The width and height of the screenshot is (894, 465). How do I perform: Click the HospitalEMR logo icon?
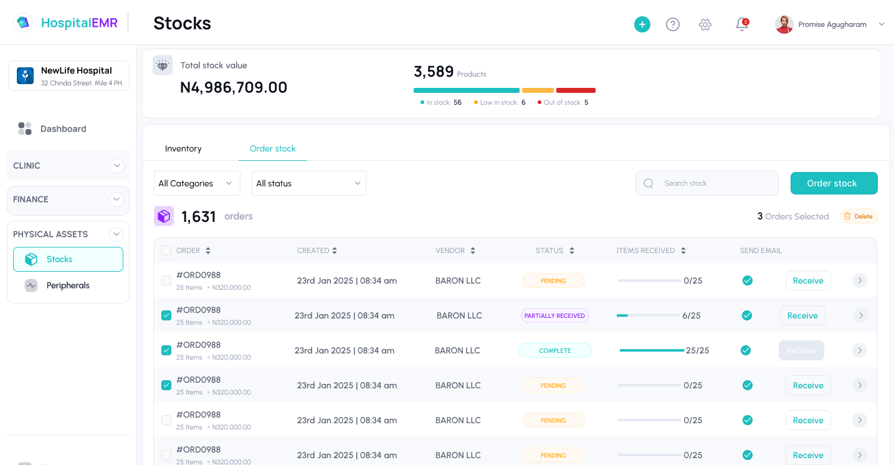point(23,23)
